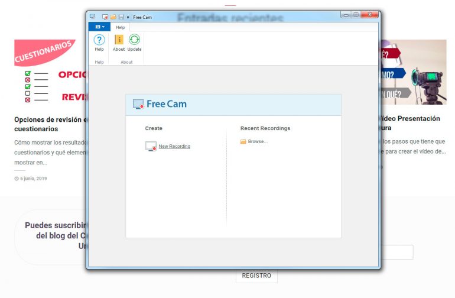Browse for recent recordings
Viewport: 455px width, 298px height.
point(258,141)
